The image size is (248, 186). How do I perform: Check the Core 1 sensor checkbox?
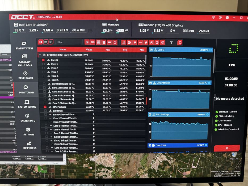point(43,64)
